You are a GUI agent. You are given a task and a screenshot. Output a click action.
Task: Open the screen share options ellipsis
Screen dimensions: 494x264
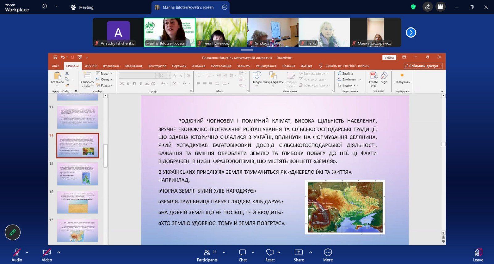(x=224, y=7)
